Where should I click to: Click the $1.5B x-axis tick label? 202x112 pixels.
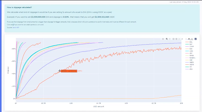click(99, 103)
